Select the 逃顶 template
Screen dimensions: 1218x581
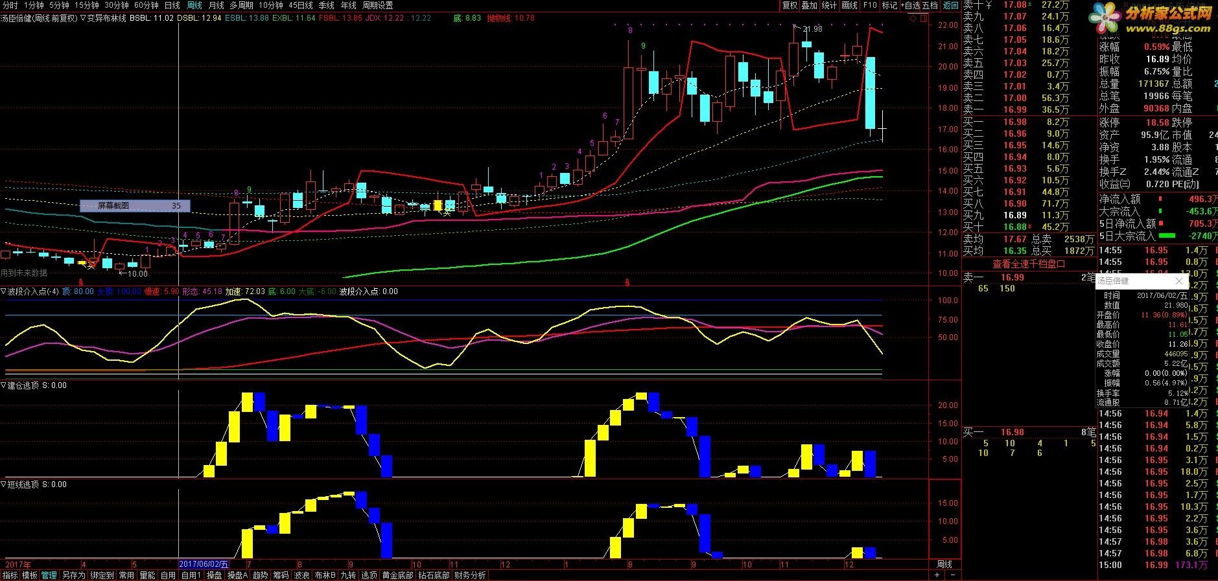click(369, 575)
